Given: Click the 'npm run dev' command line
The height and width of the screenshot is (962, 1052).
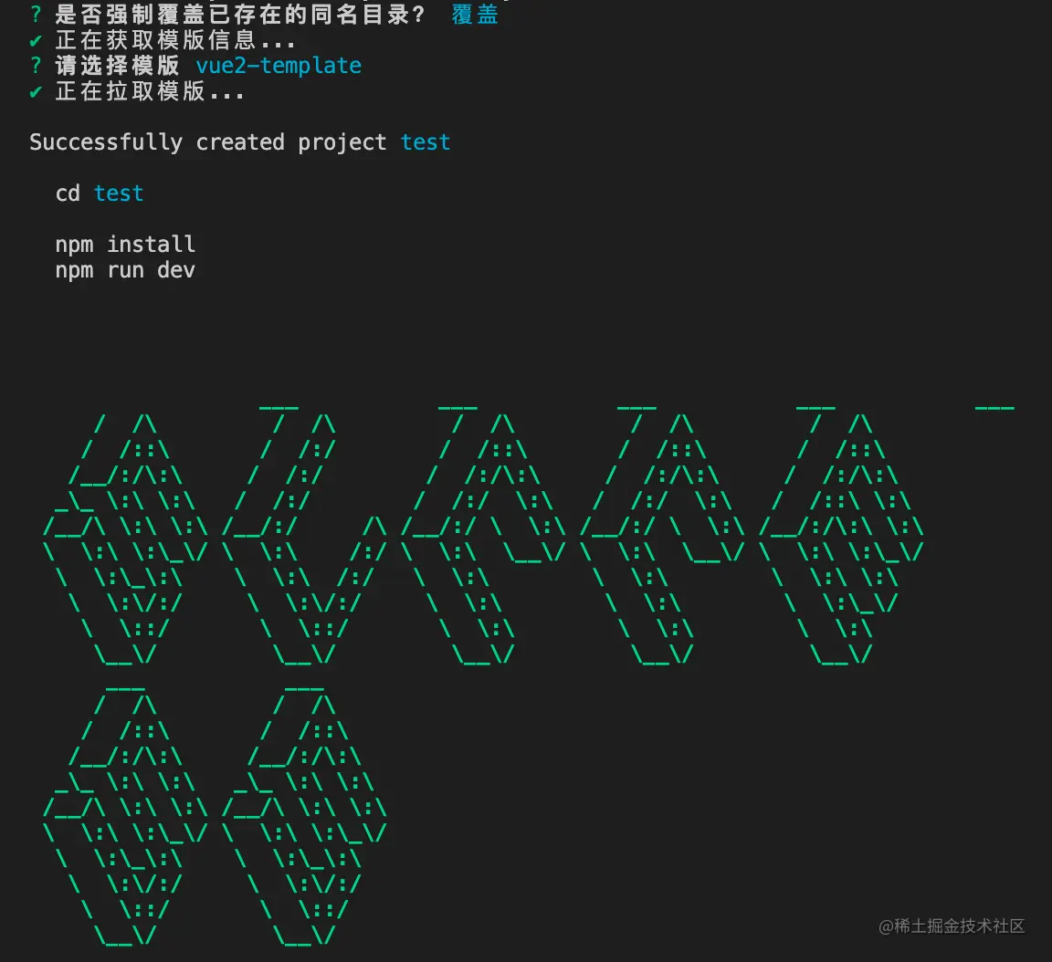Looking at the screenshot, I should pyautogui.click(x=125, y=270).
